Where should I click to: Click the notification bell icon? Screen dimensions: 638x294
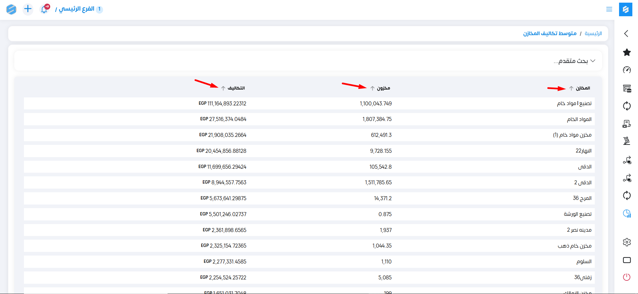tap(44, 9)
